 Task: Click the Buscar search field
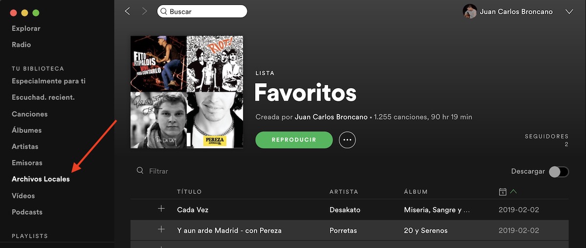202,11
